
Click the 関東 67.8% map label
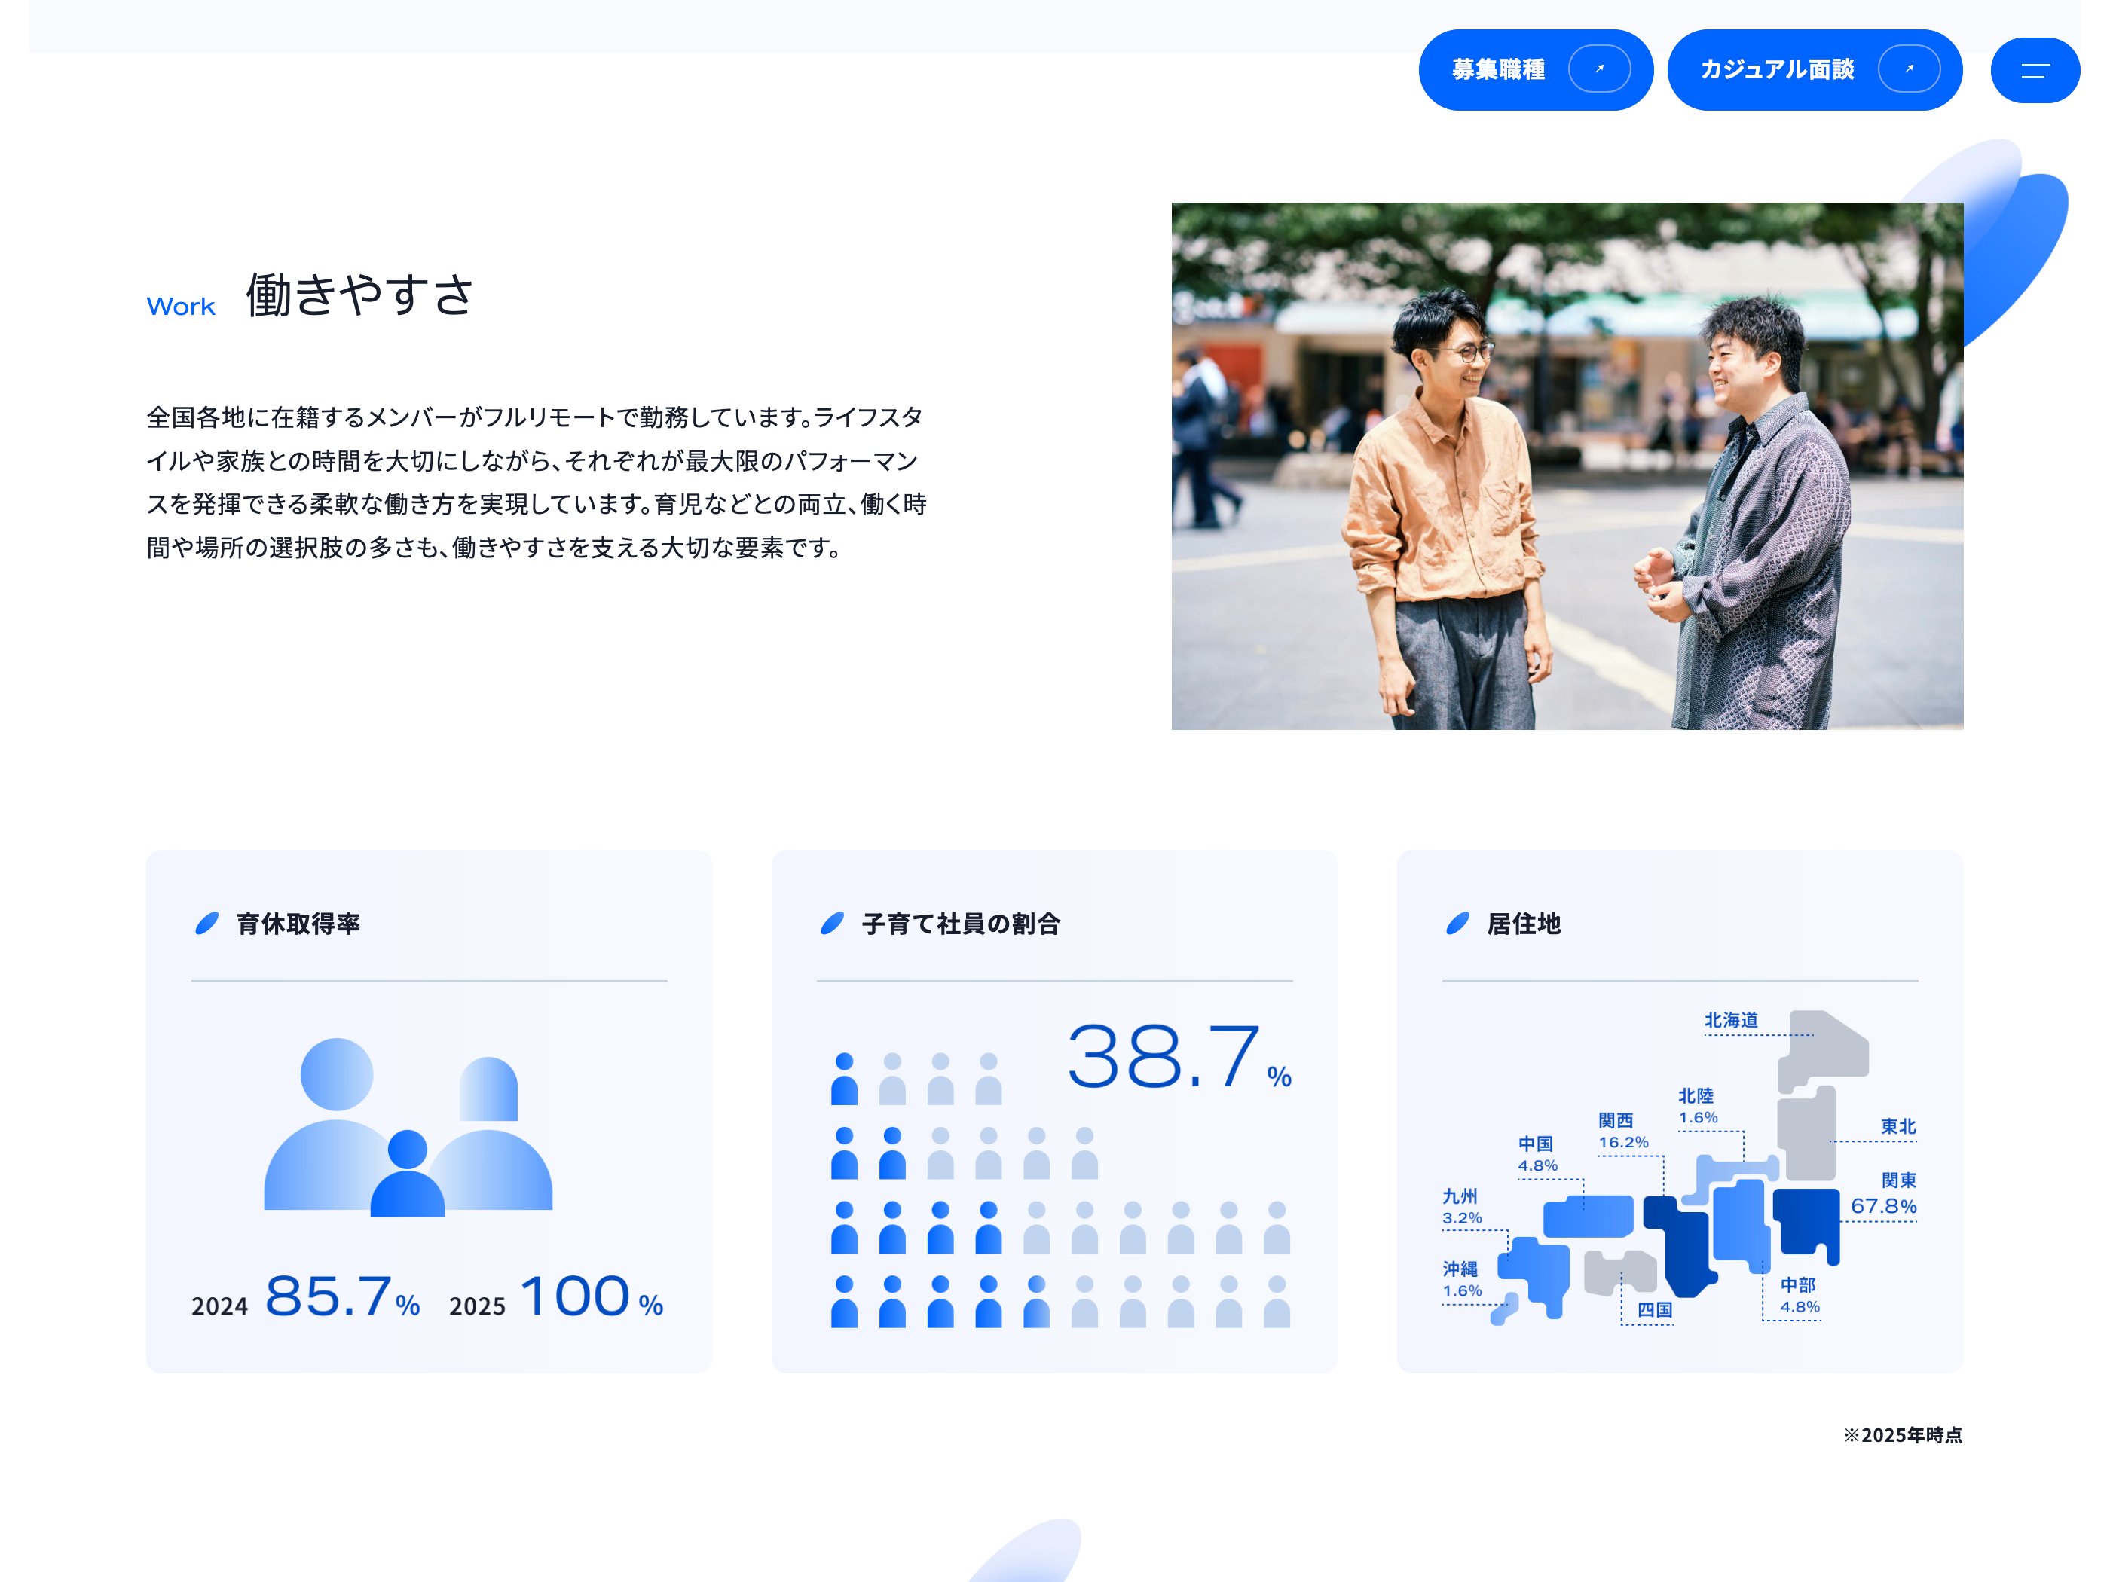click(1884, 1194)
